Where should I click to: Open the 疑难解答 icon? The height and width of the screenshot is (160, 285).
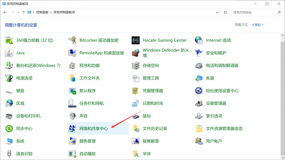(136, 141)
